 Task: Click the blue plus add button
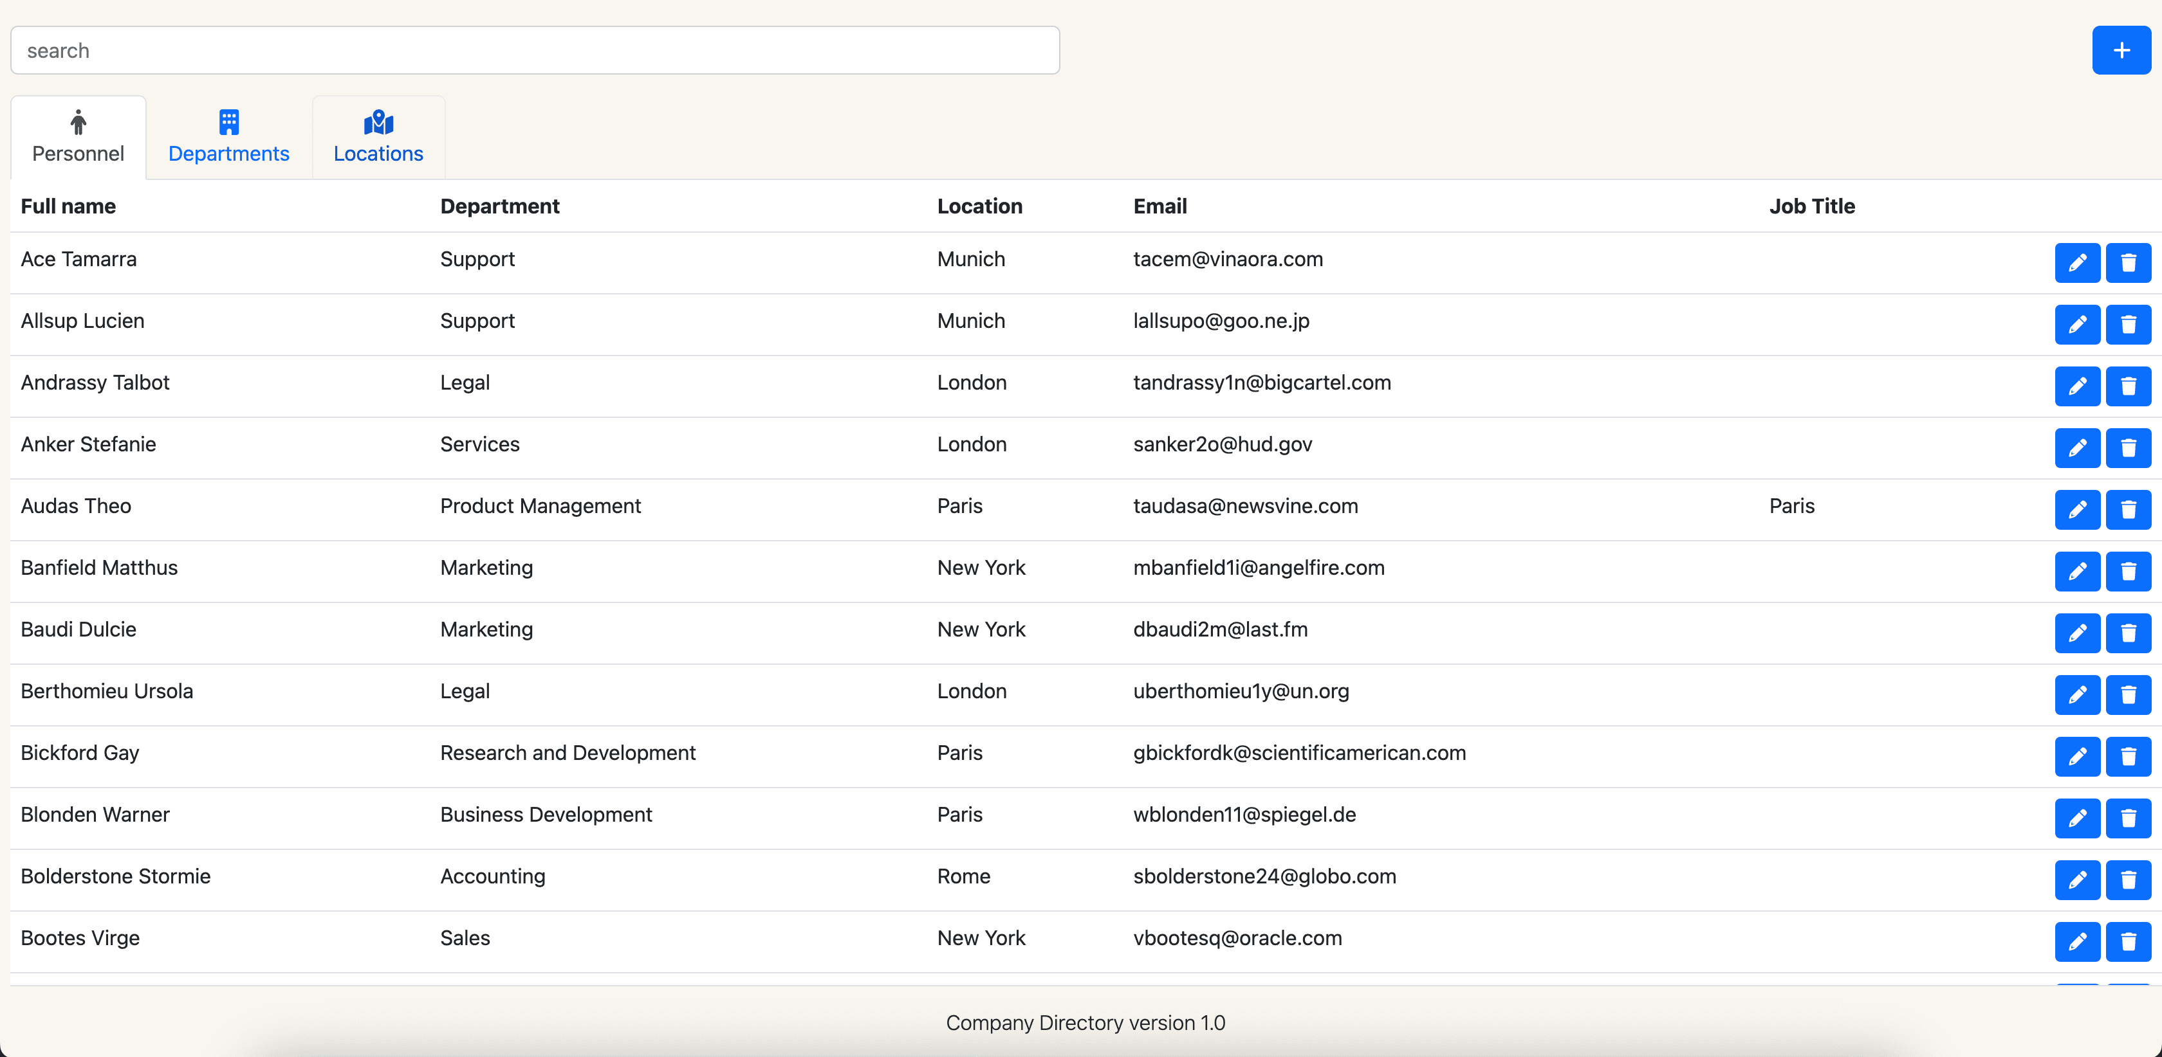pyautogui.click(x=2120, y=50)
